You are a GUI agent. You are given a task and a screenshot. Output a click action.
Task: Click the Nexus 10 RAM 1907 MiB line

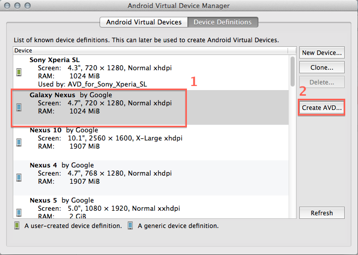69,146
